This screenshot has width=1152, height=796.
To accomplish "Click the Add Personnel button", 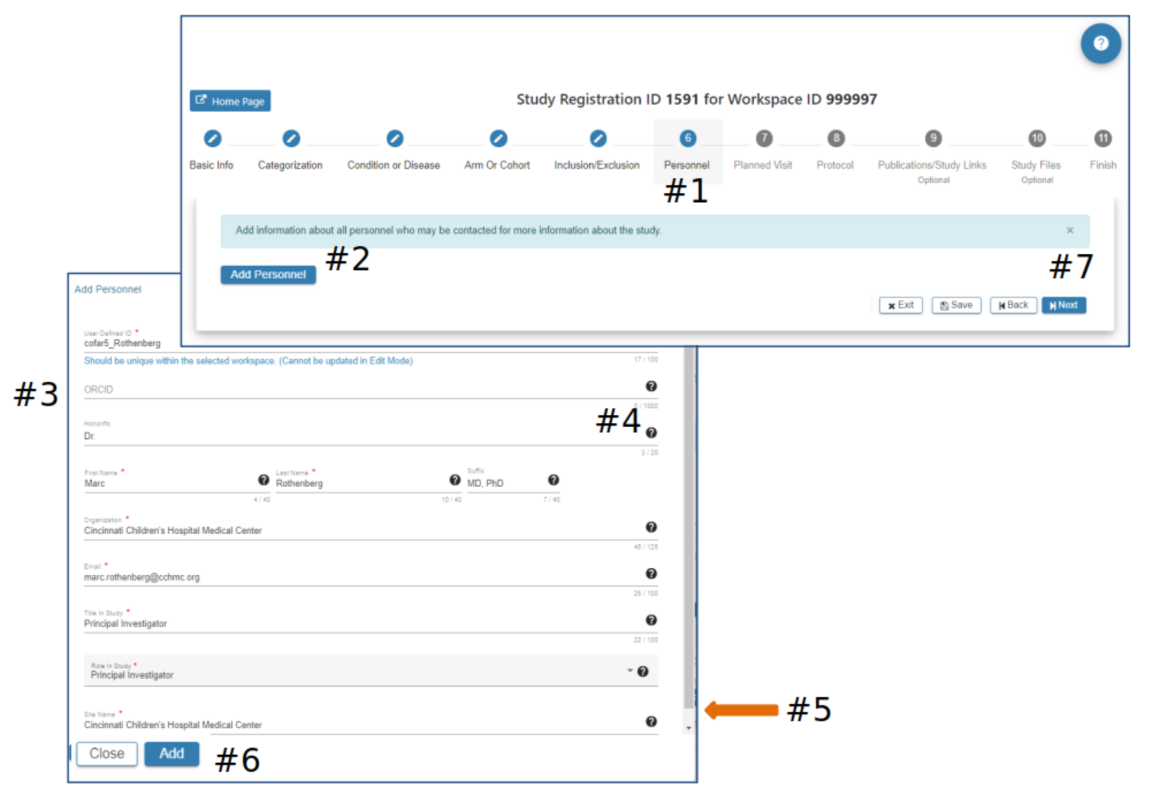I will pyautogui.click(x=268, y=275).
